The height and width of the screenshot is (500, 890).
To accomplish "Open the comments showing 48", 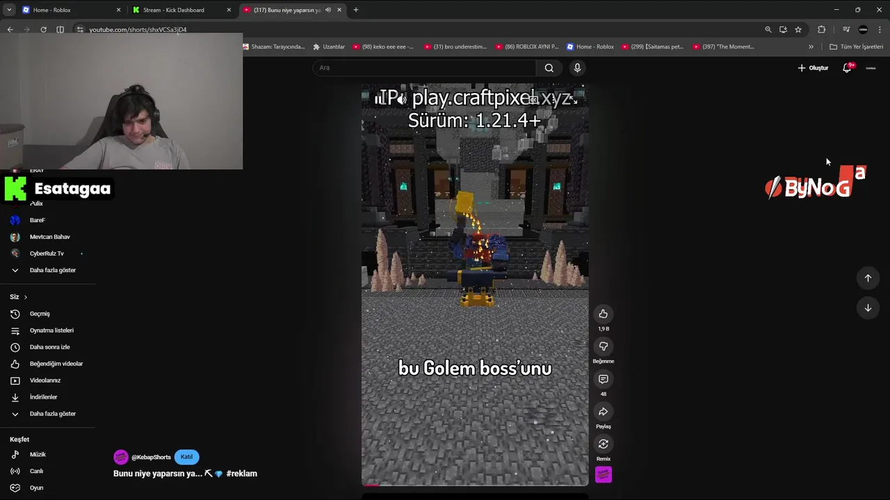I will 603,379.
